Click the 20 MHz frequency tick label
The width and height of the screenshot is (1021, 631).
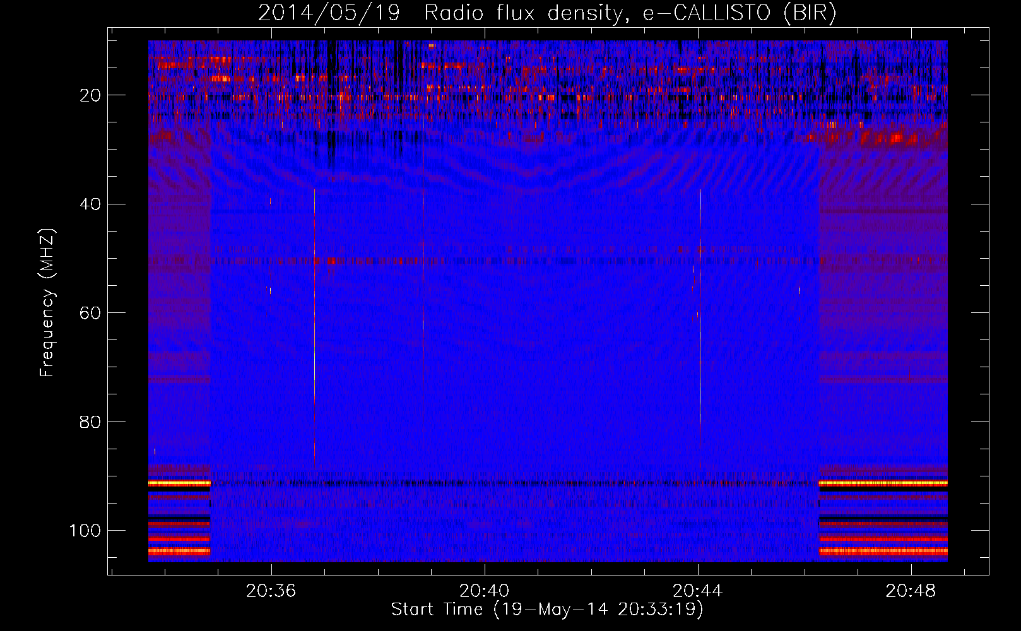coord(91,95)
